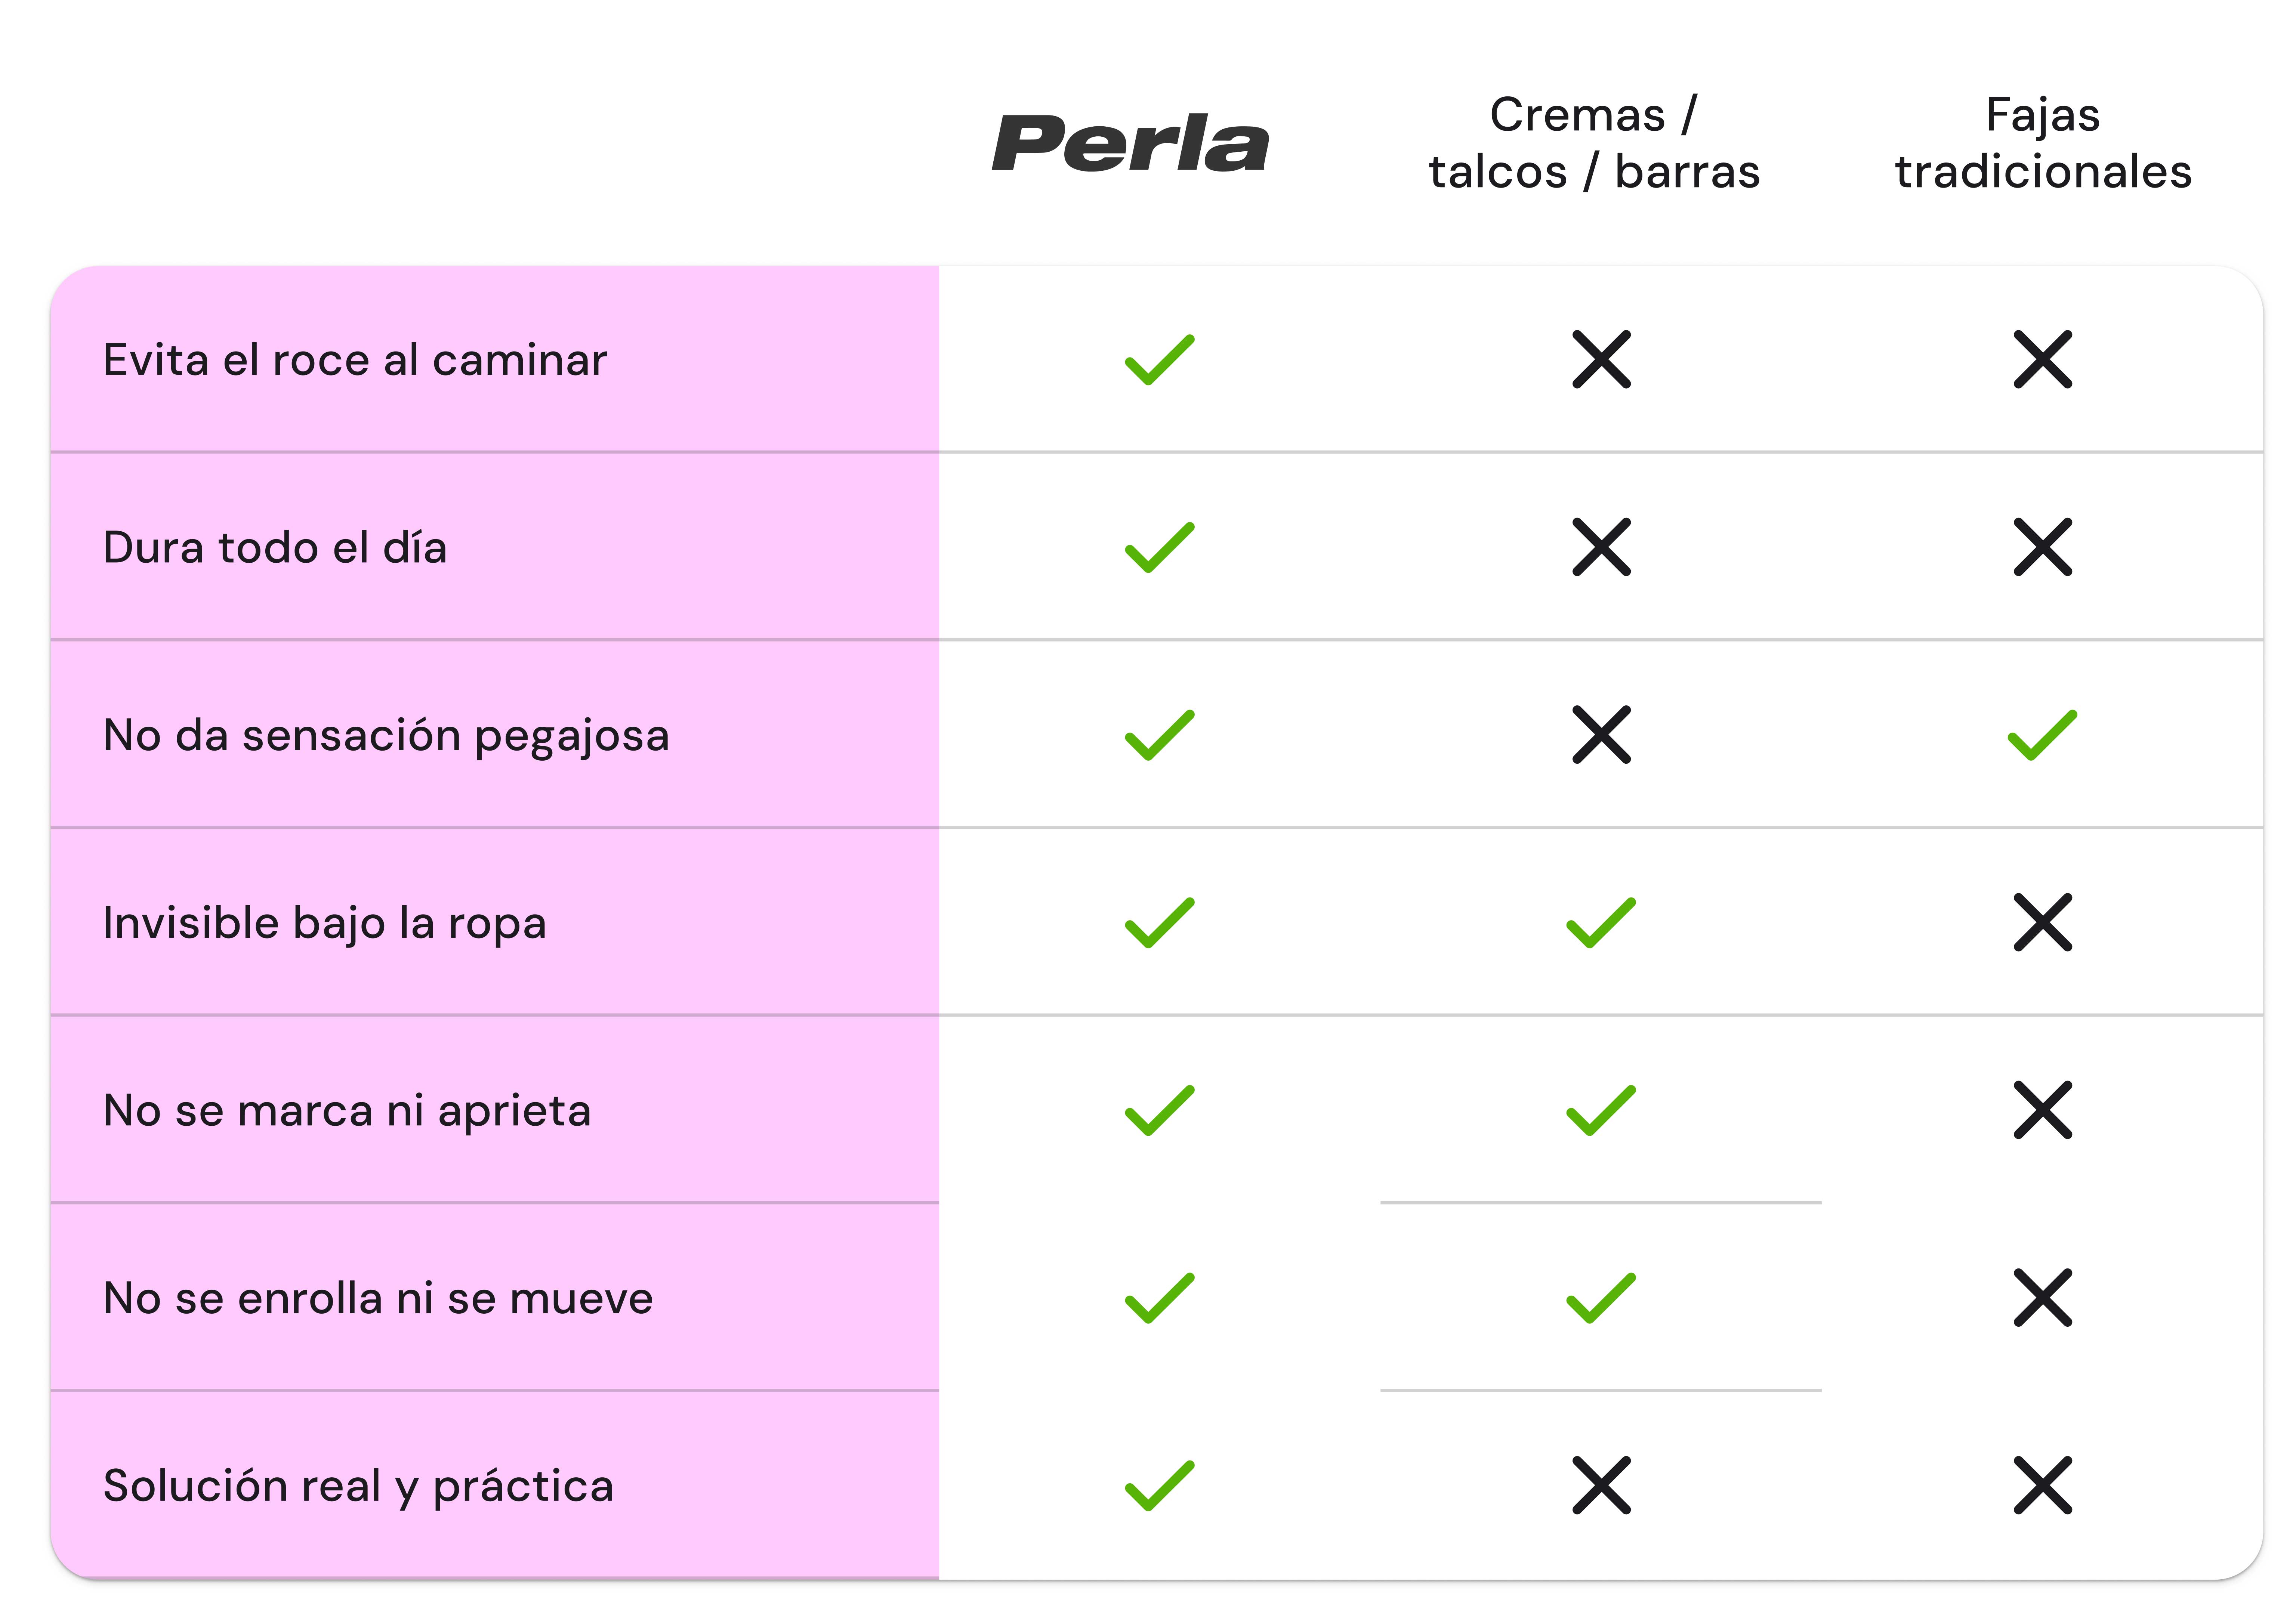The height and width of the screenshot is (1623, 2296).
Task: Click Fajas X mark for 'Evita el roce al caminar'
Action: (x=2042, y=359)
